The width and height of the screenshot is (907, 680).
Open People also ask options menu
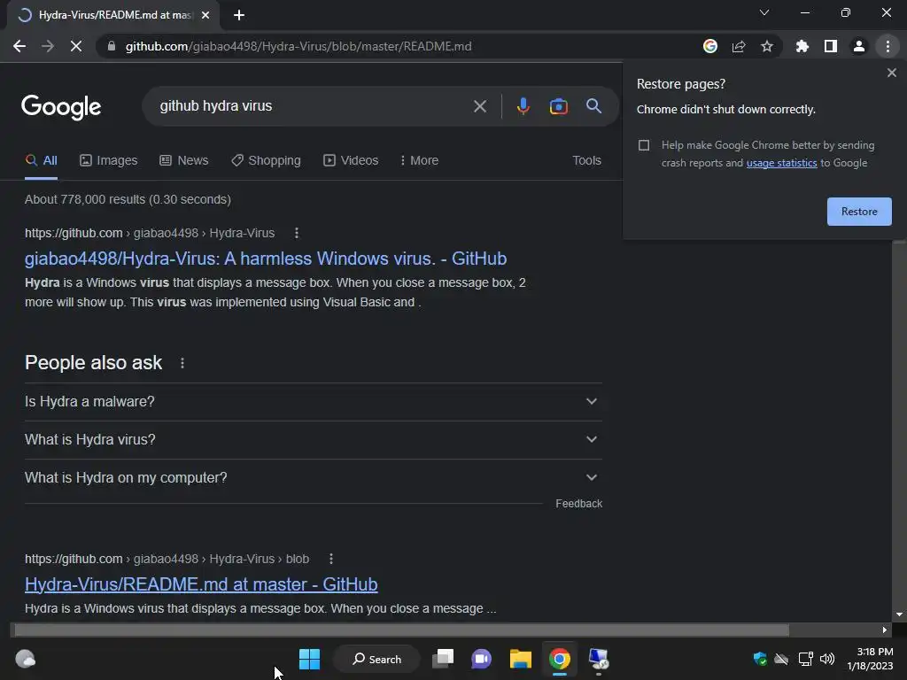click(182, 363)
